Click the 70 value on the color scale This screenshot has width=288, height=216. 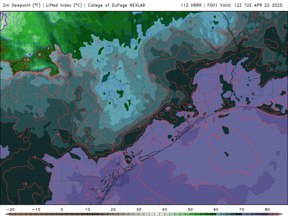click(x=242, y=210)
